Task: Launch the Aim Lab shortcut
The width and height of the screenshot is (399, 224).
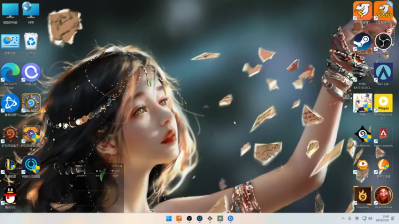Action: coord(383,72)
